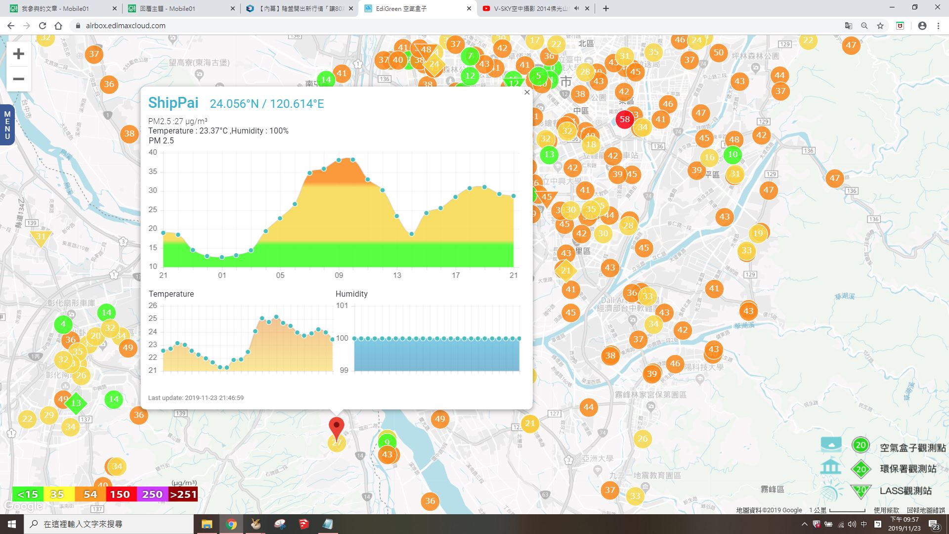Viewport: 949px width, 534px height.
Task: Open Windows Start menu
Action: [x=12, y=524]
